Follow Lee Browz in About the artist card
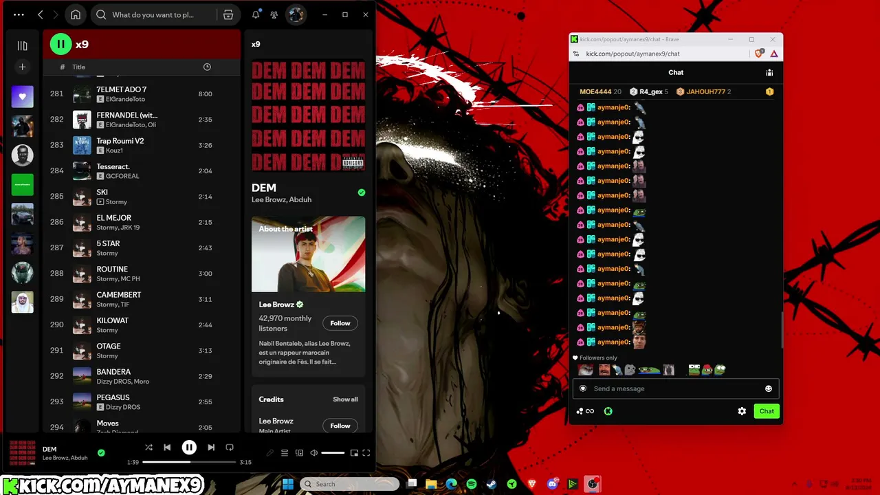Screen dimensions: 880x495 click(x=340, y=323)
